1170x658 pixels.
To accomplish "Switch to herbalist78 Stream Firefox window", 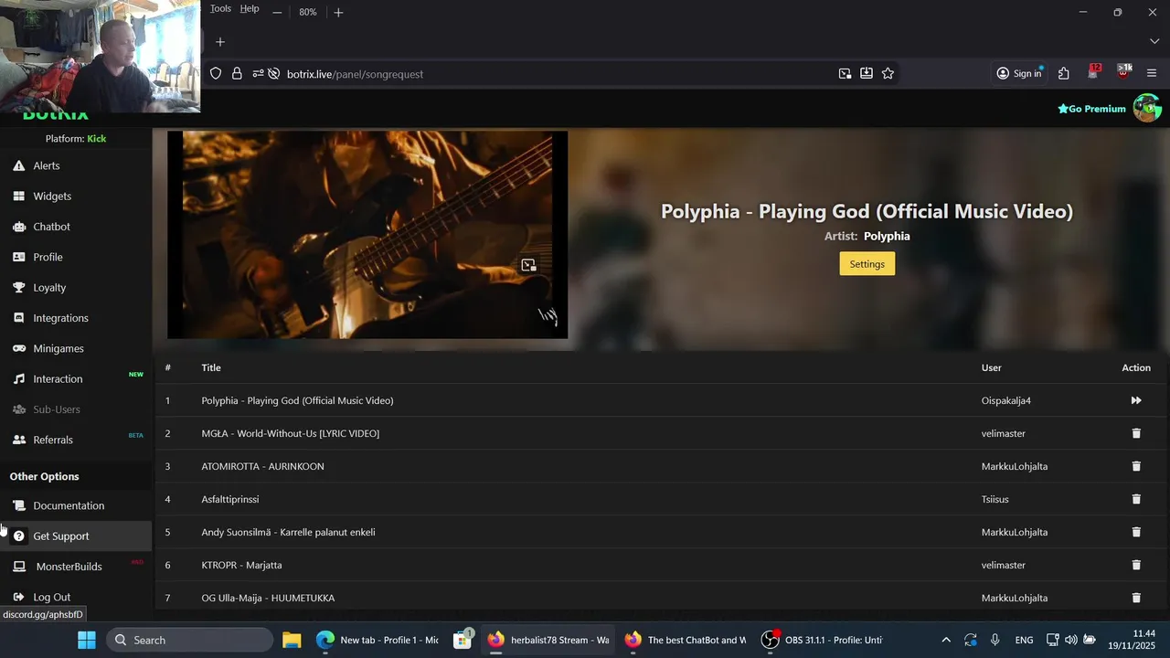I will [548, 640].
